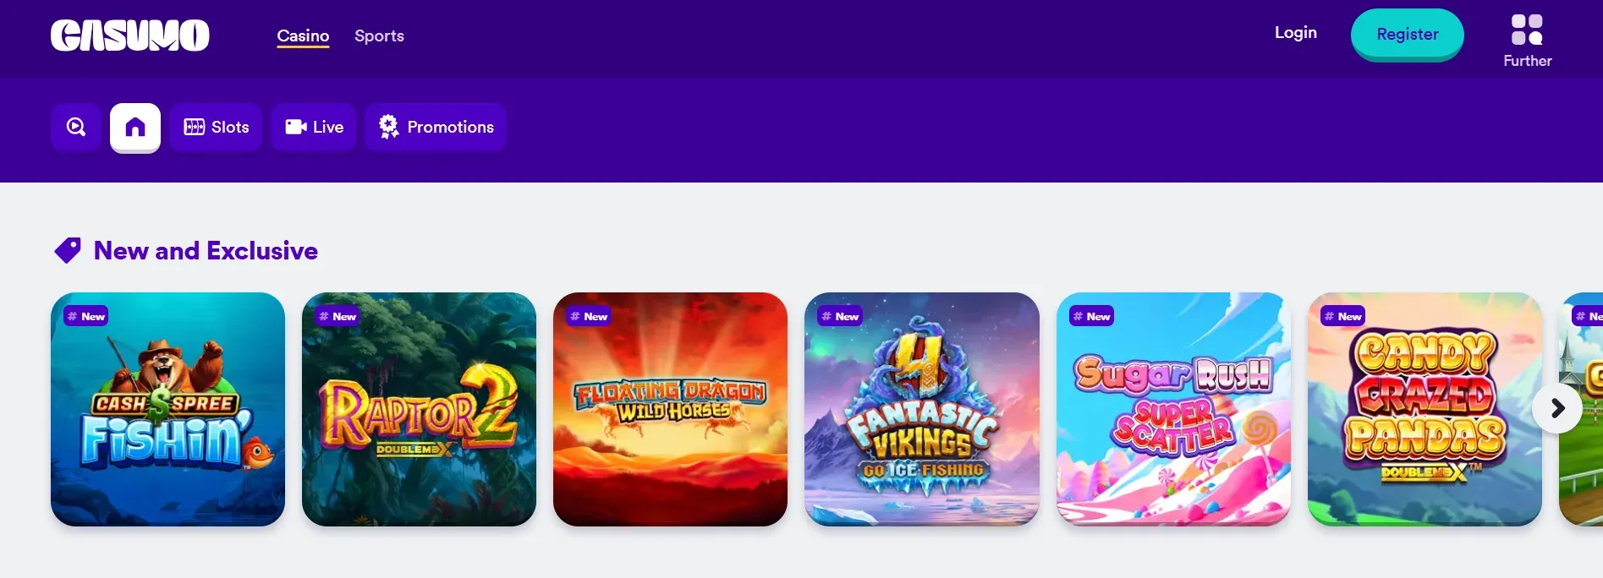Open the game search icon
Viewport: 1603px width, 578px height.
(76, 127)
